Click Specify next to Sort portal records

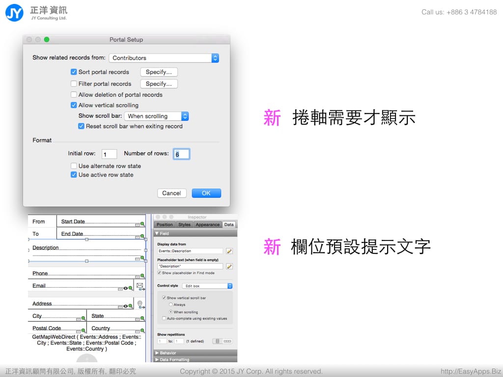coord(159,72)
